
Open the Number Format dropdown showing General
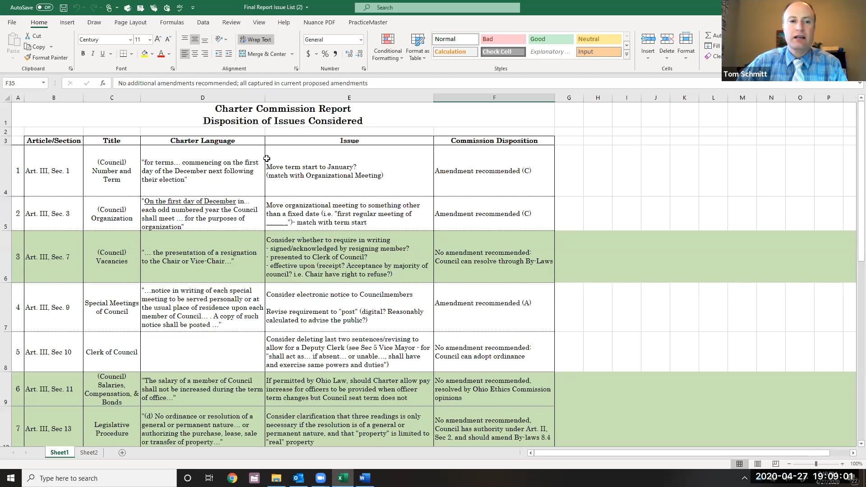click(x=361, y=40)
